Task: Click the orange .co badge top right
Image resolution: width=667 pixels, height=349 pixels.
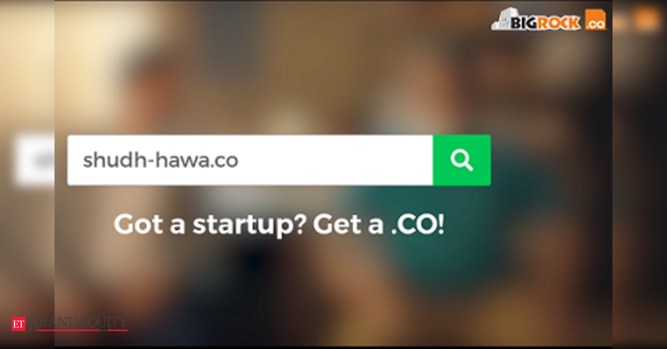Action: (x=596, y=20)
